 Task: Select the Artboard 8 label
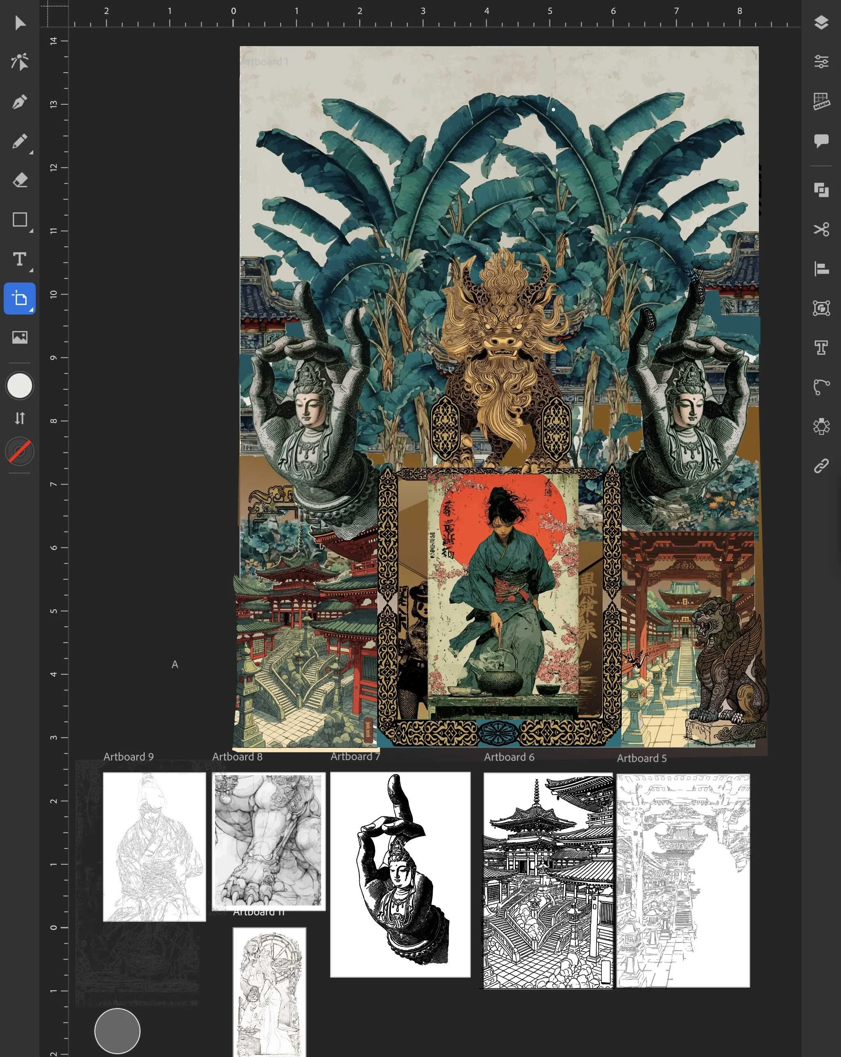tap(237, 756)
